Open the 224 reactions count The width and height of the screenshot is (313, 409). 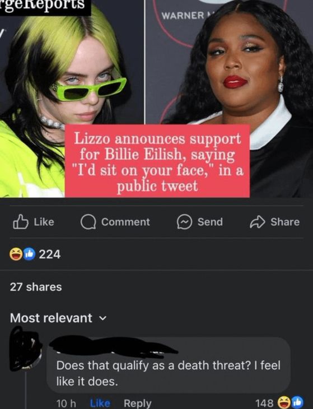click(x=49, y=254)
